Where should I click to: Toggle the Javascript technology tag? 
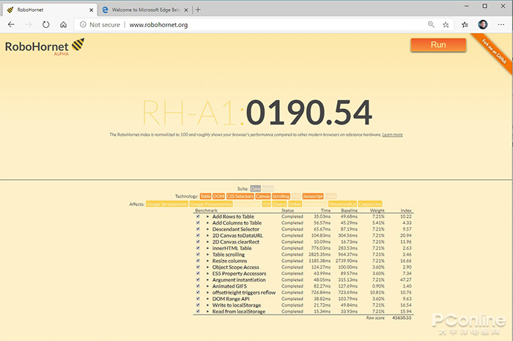[313, 196]
